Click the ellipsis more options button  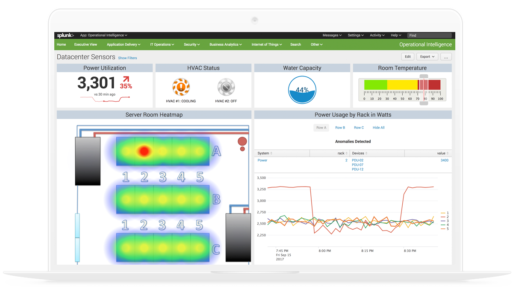(x=446, y=56)
